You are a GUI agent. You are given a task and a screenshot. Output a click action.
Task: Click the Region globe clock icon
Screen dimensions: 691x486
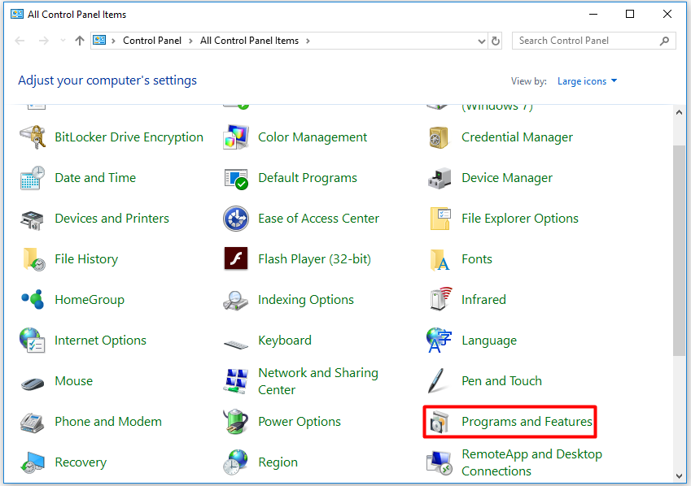235,462
